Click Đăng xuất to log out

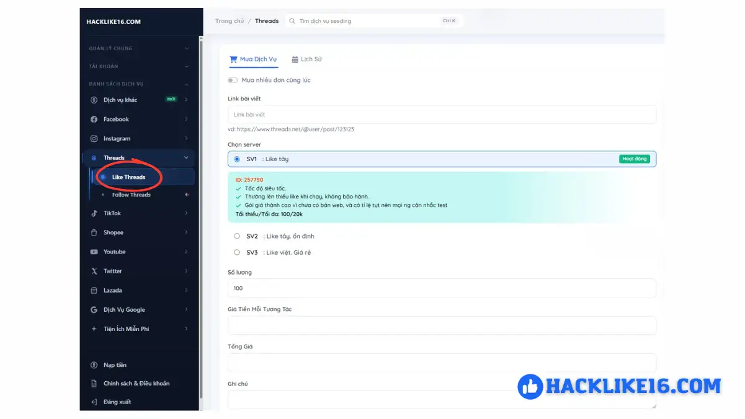tap(117, 402)
